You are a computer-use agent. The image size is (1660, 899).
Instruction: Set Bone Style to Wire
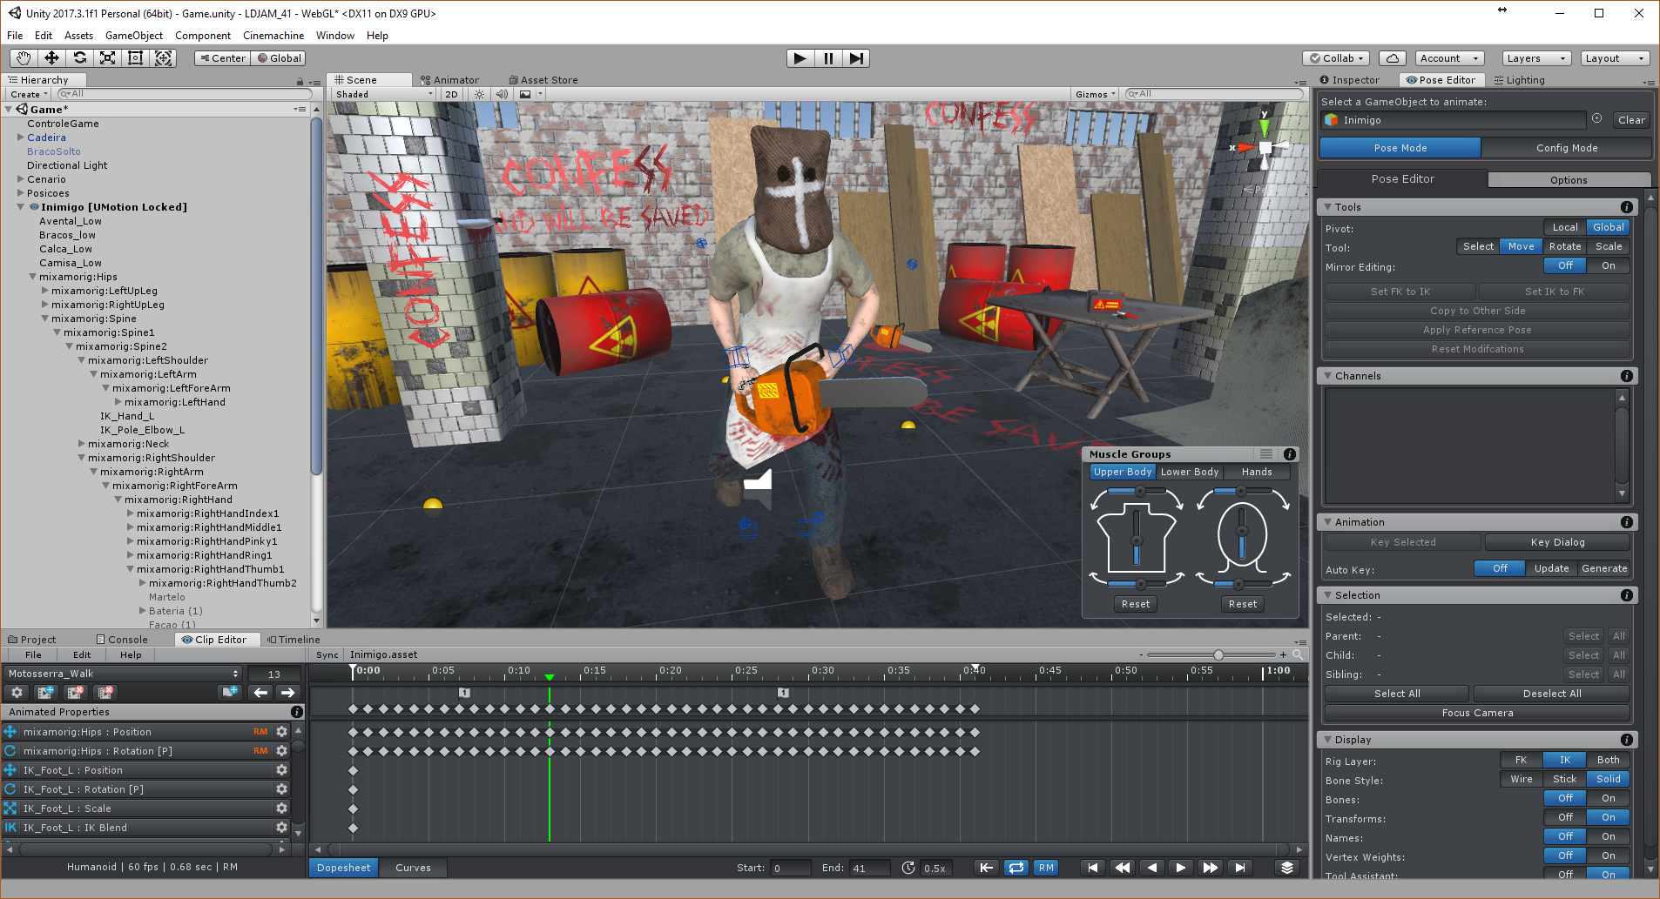(1521, 779)
